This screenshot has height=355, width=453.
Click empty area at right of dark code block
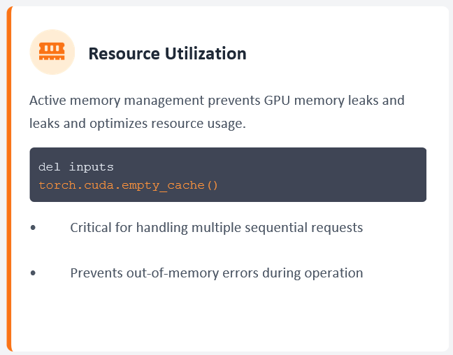point(350,175)
